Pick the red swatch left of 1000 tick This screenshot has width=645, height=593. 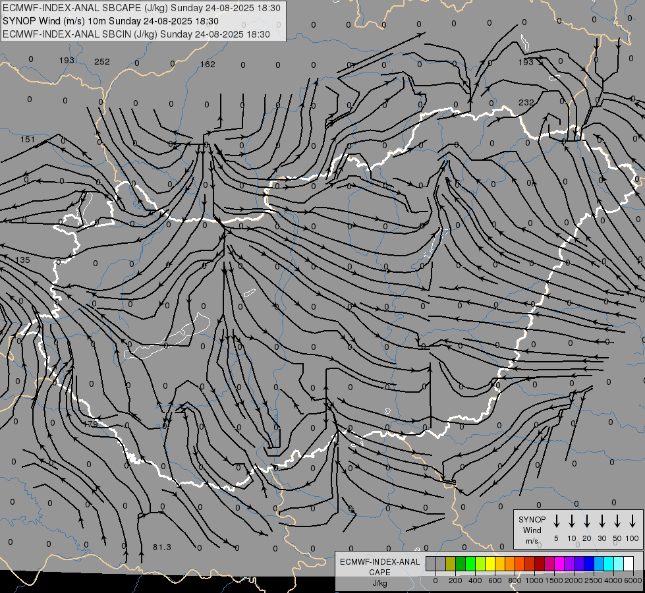tap(530, 563)
